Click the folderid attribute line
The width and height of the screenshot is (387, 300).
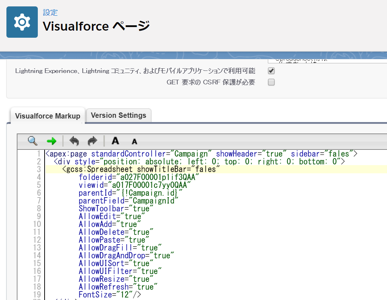(139, 177)
